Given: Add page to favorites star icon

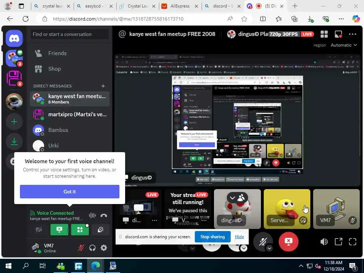Looking at the screenshot, I should tap(244, 19).
